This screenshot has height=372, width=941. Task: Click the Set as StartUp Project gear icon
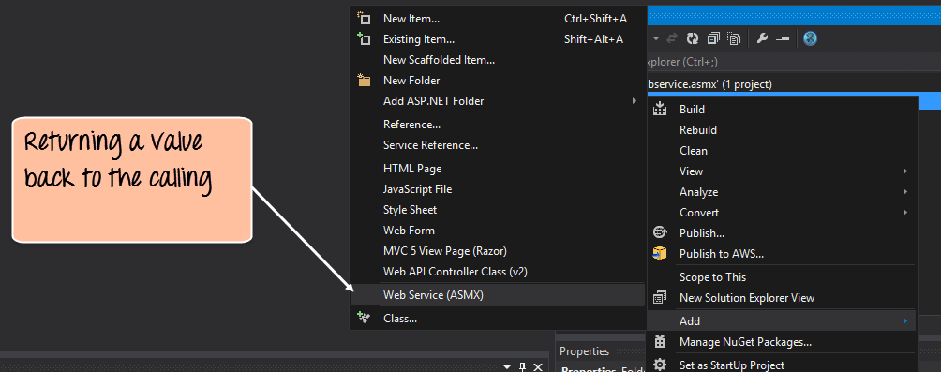(660, 365)
